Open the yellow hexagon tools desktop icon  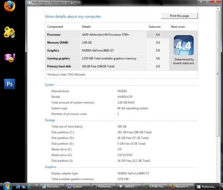pyautogui.click(x=9, y=32)
